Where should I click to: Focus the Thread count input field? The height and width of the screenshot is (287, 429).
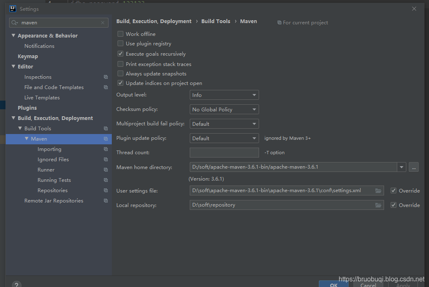click(224, 153)
